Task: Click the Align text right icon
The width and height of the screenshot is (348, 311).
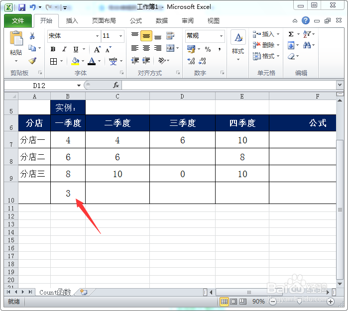Action: [158, 48]
